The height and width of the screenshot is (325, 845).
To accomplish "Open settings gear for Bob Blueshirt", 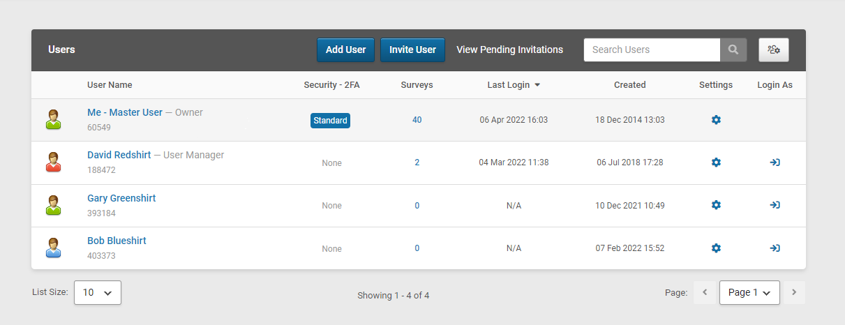I will tap(716, 248).
